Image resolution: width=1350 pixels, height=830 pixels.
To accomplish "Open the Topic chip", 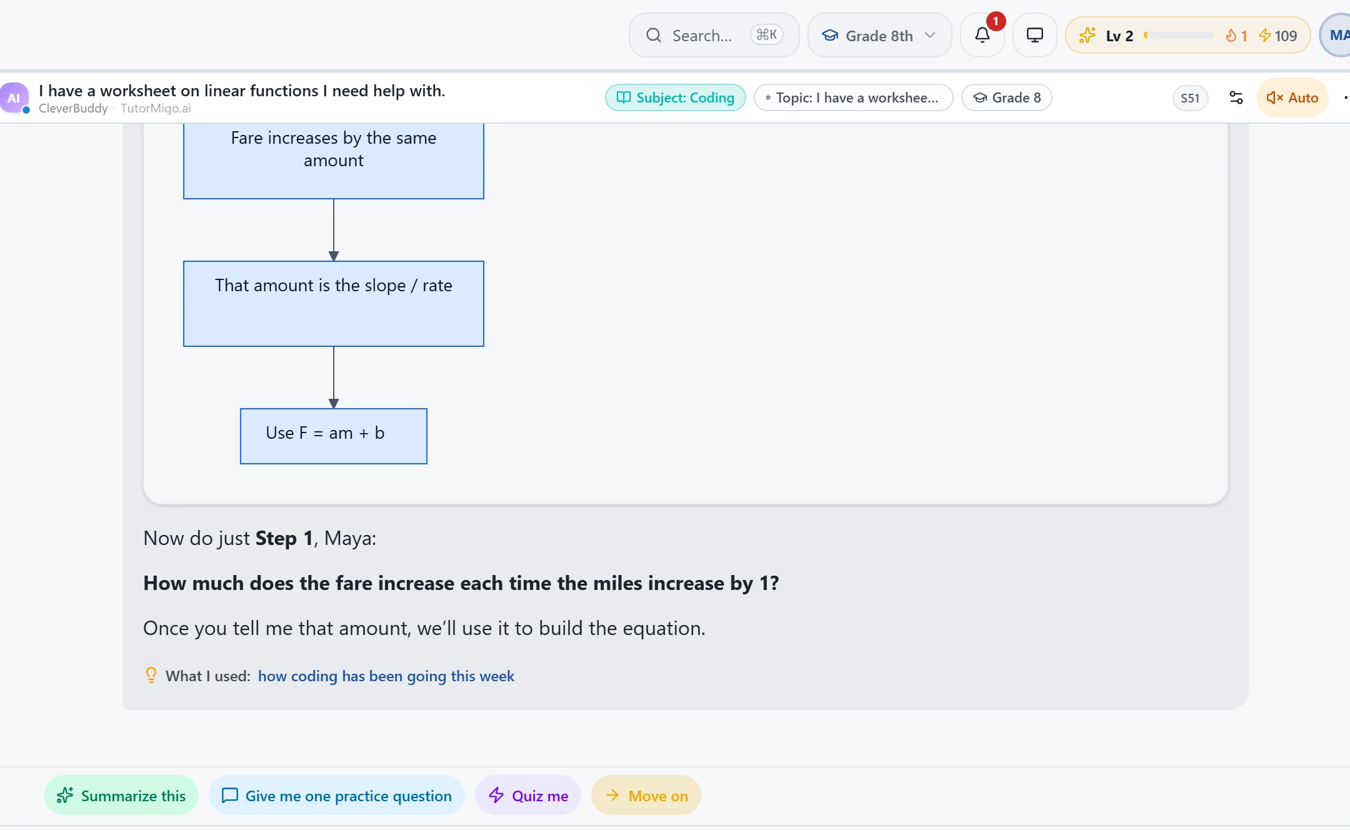I will tap(853, 97).
